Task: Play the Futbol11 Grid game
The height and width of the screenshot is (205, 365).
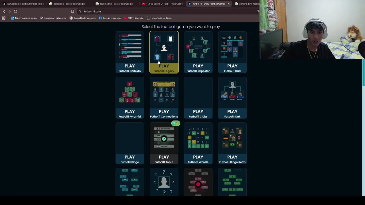Action: pos(232,52)
